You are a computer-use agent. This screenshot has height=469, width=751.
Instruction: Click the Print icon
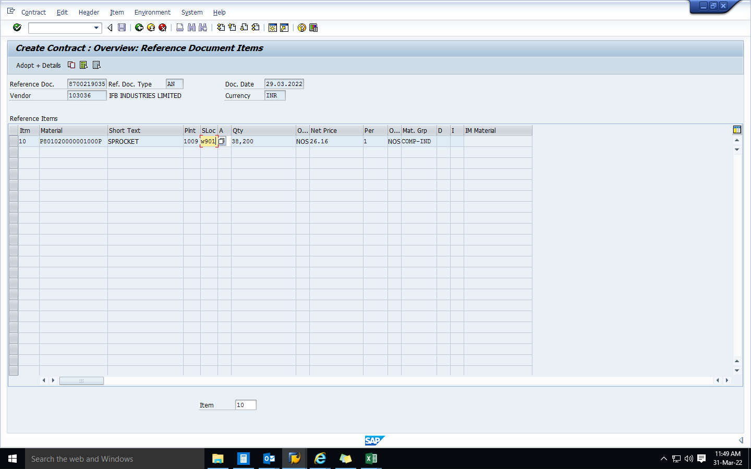pos(180,28)
